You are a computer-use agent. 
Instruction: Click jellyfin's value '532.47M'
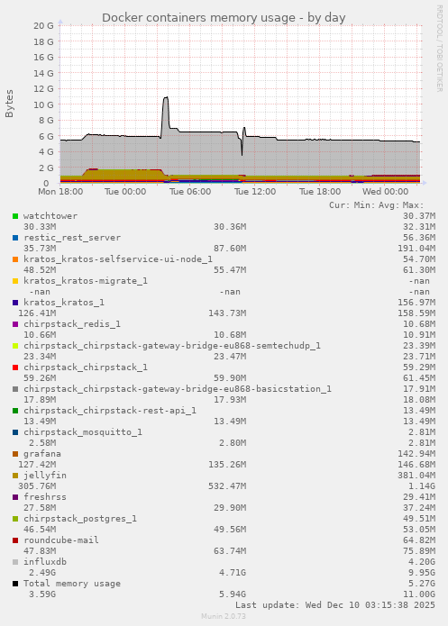click(227, 485)
